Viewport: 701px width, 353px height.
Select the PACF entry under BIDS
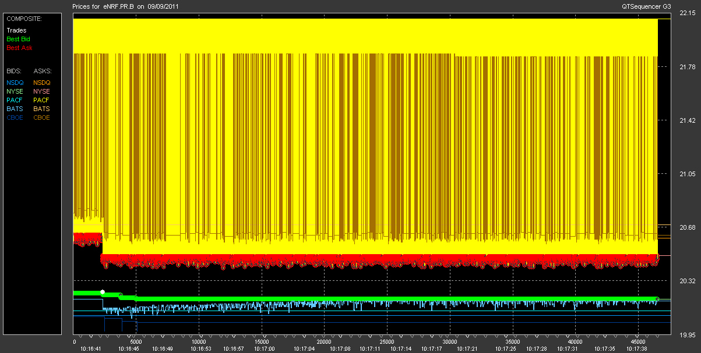(x=15, y=100)
